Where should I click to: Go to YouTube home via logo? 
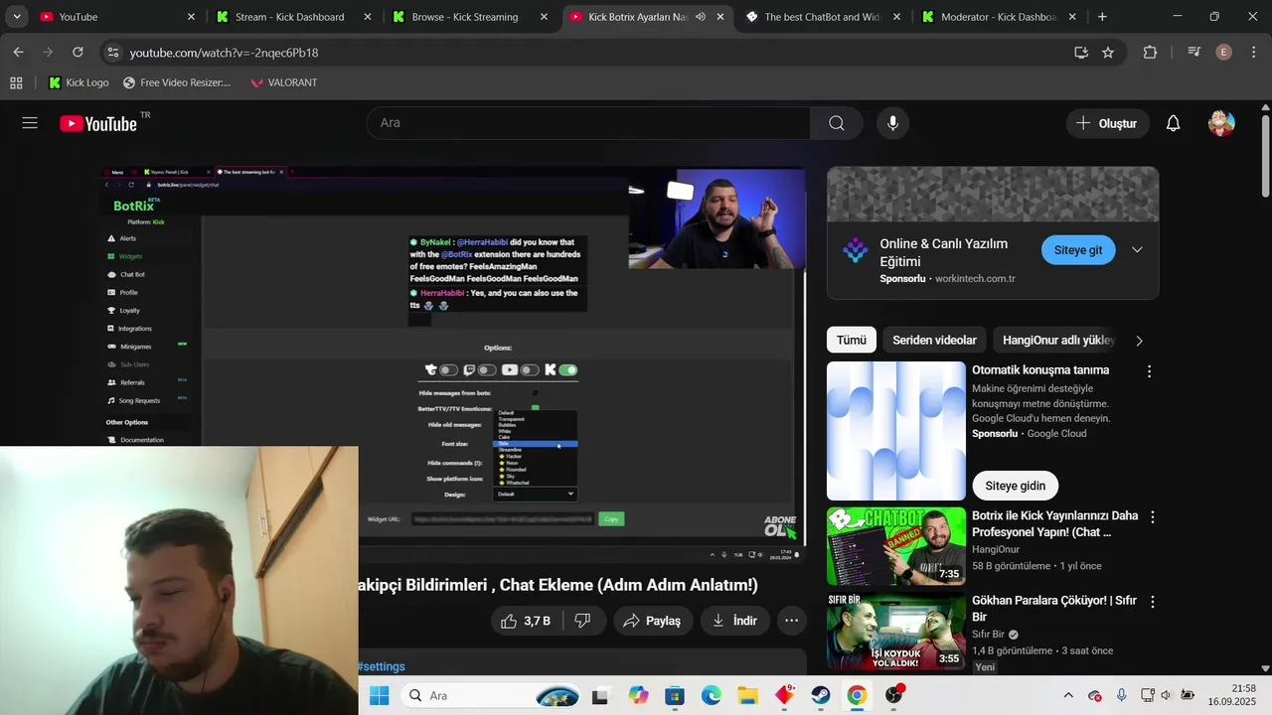point(98,123)
